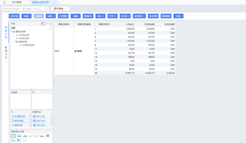
Task: Expand the 导出 export dropdown
Action: (101, 16)
